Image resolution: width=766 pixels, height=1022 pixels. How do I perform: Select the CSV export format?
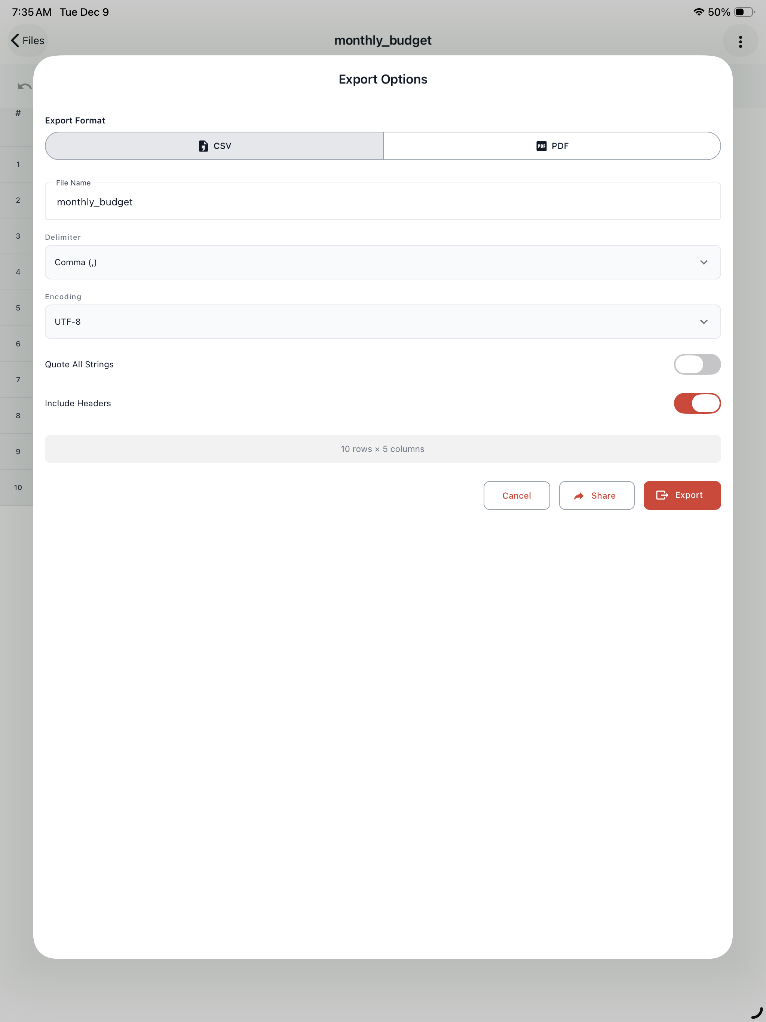(214, 146)
